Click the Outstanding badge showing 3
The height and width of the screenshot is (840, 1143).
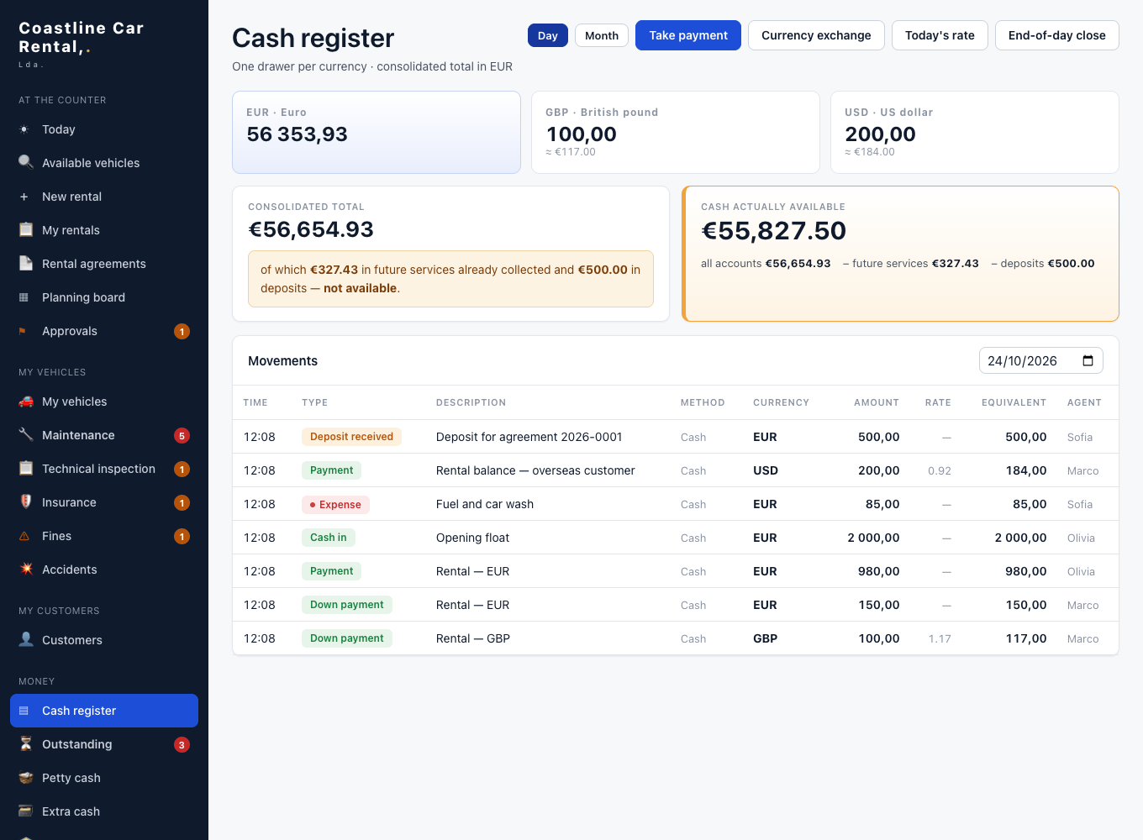coord(182,744)
